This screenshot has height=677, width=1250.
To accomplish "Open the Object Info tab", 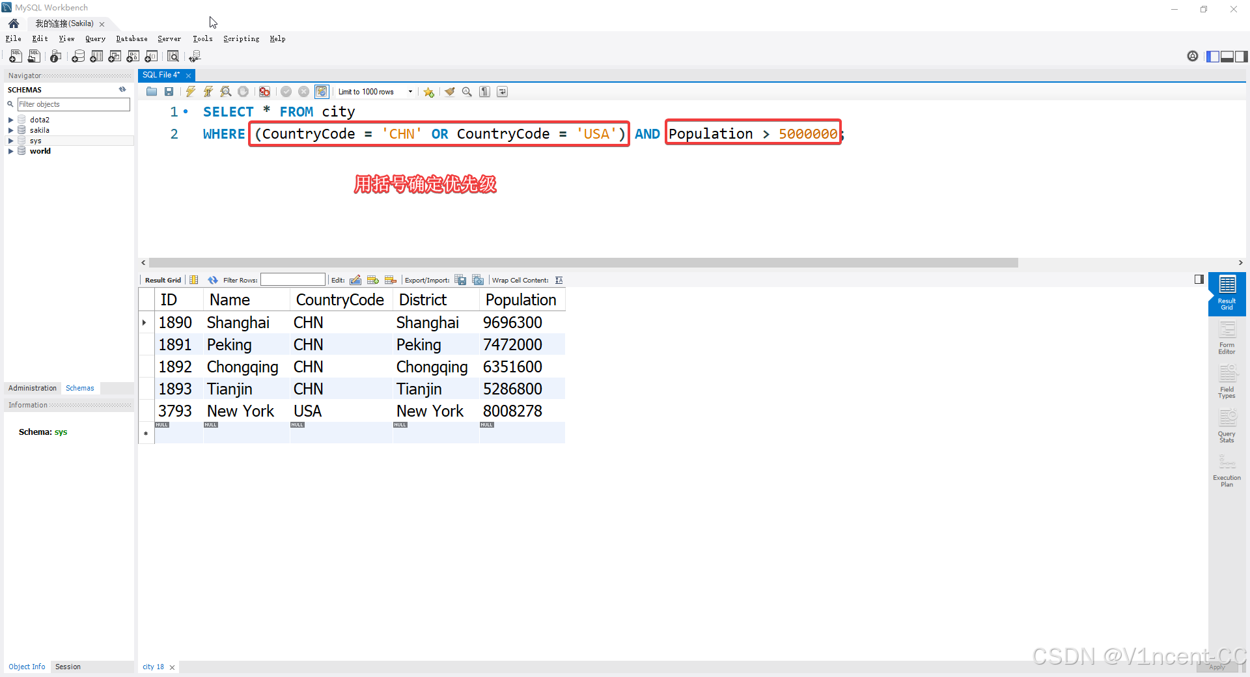I will point(27,667).
